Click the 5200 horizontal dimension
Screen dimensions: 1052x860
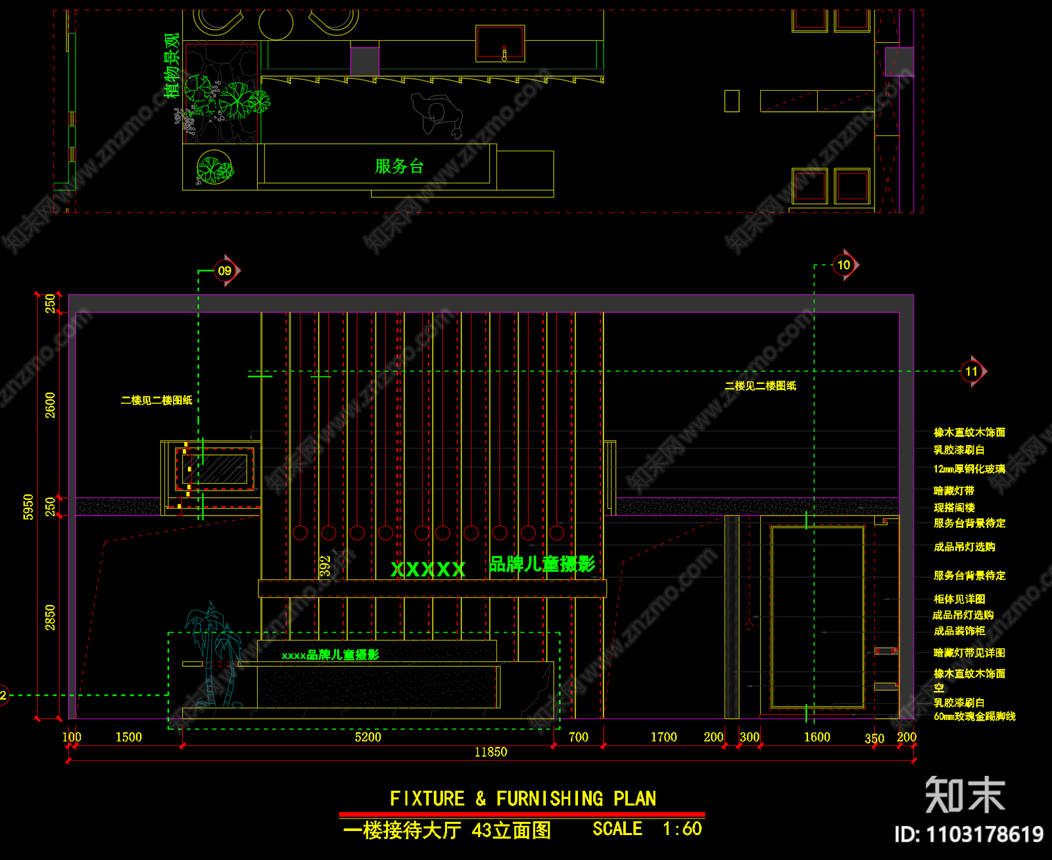[x=368, y=737]
